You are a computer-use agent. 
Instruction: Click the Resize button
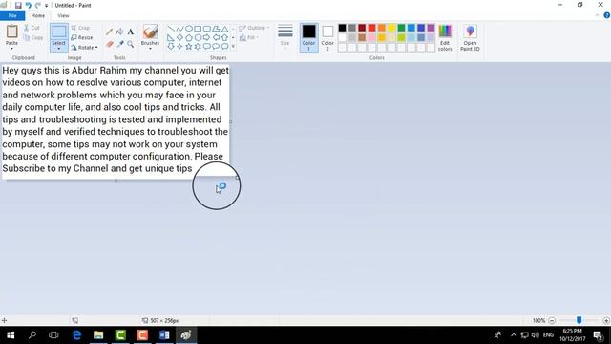(x=82, y=38)
